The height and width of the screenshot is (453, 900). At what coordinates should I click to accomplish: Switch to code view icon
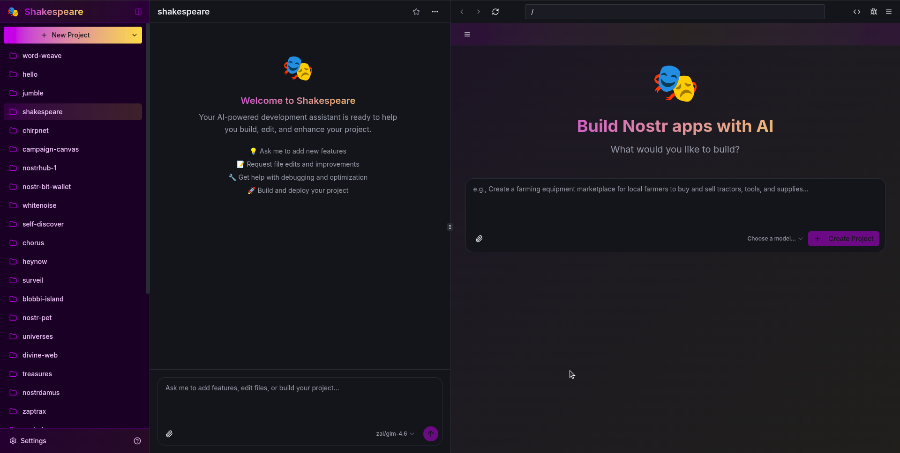coord(857,12)
